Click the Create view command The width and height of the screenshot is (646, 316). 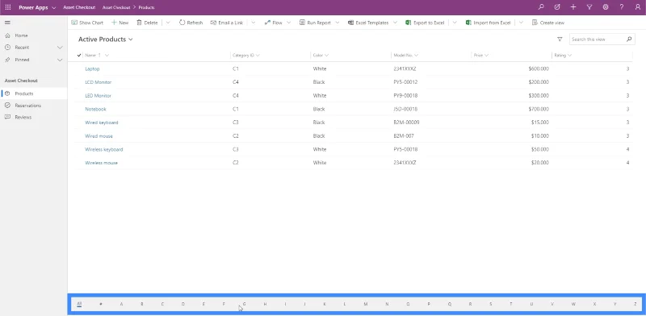click(x=548, y=23)
